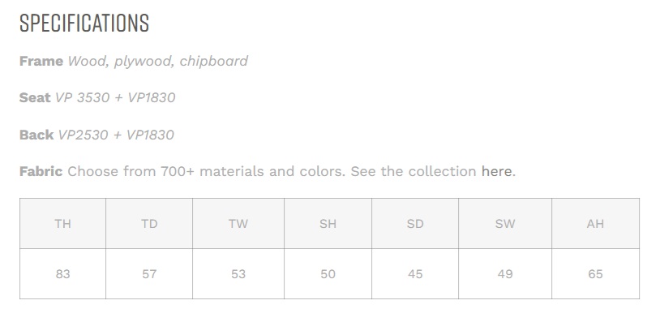Image resolution: width=660 pixels, height=309 pixels.
Task: Click the table cell with value 45
Action: [415, 274]
